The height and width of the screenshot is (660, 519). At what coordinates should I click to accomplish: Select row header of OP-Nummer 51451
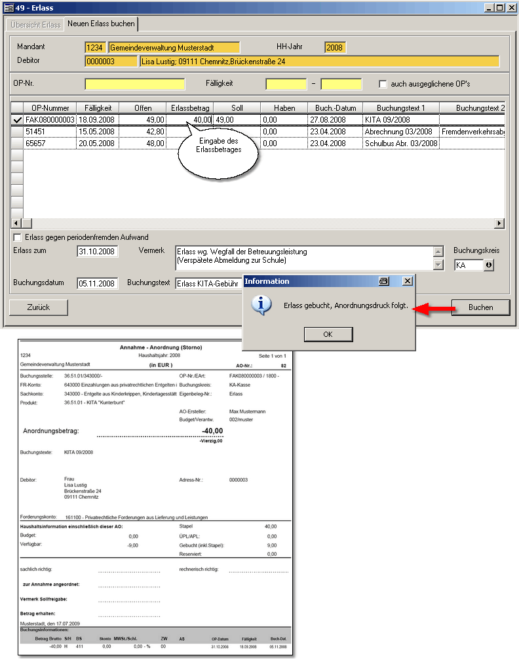[x=18, y=132]
